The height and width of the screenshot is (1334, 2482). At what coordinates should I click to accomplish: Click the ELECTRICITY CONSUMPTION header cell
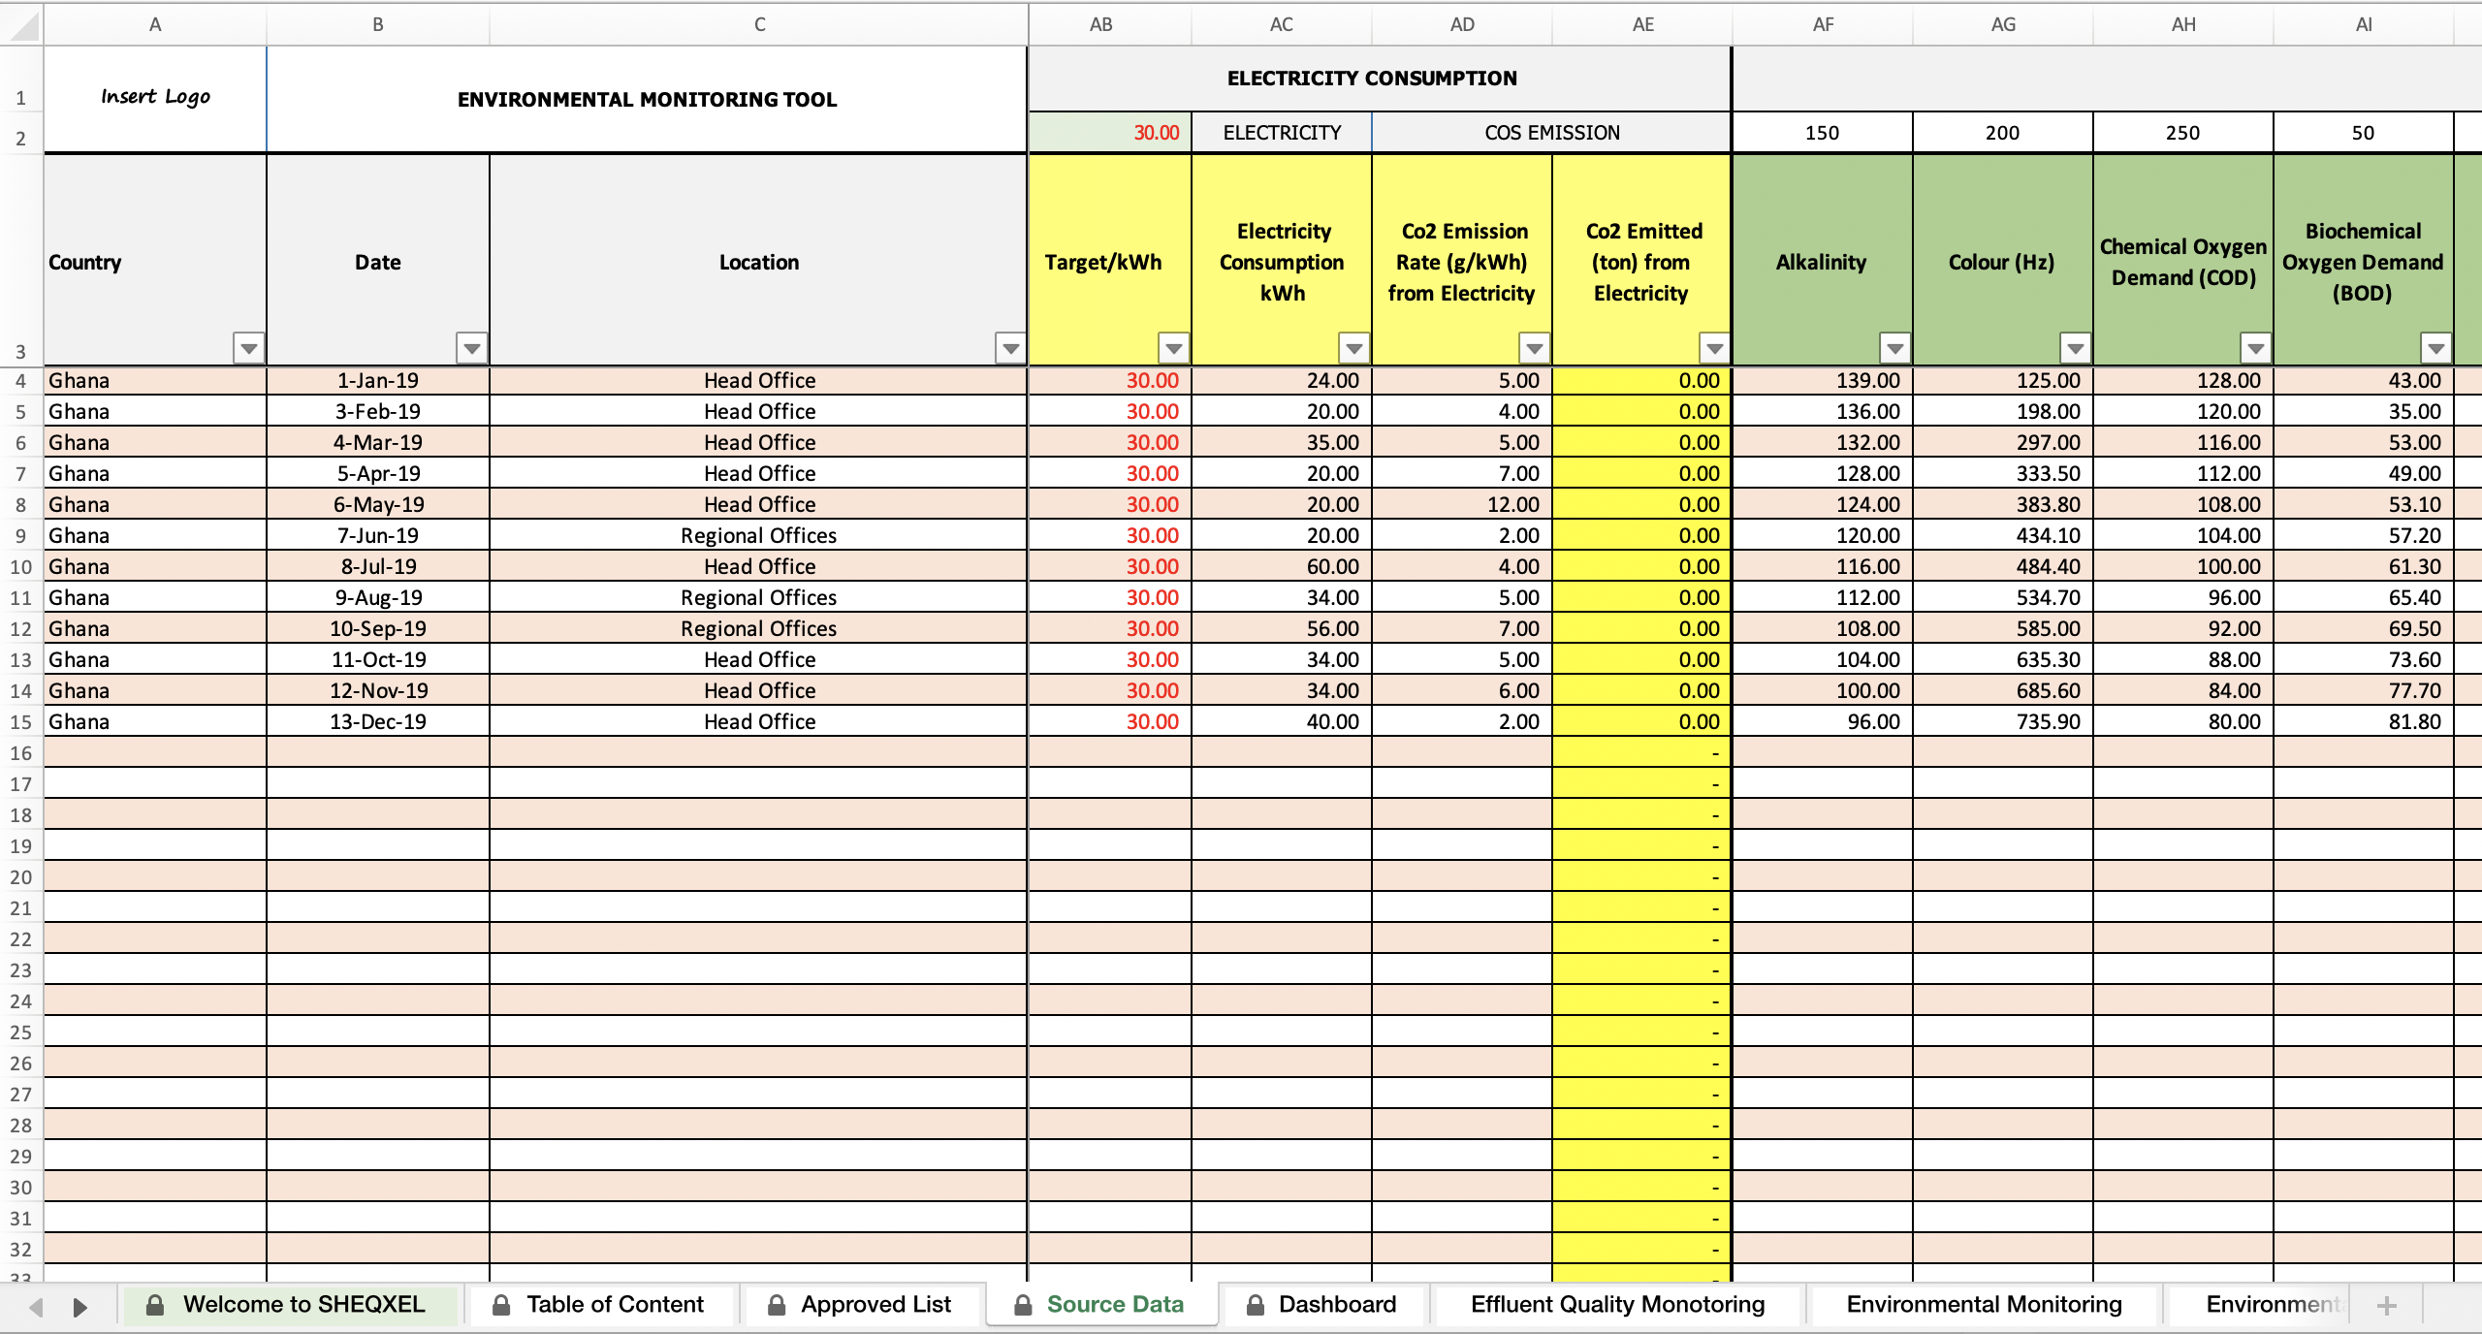1380,79
